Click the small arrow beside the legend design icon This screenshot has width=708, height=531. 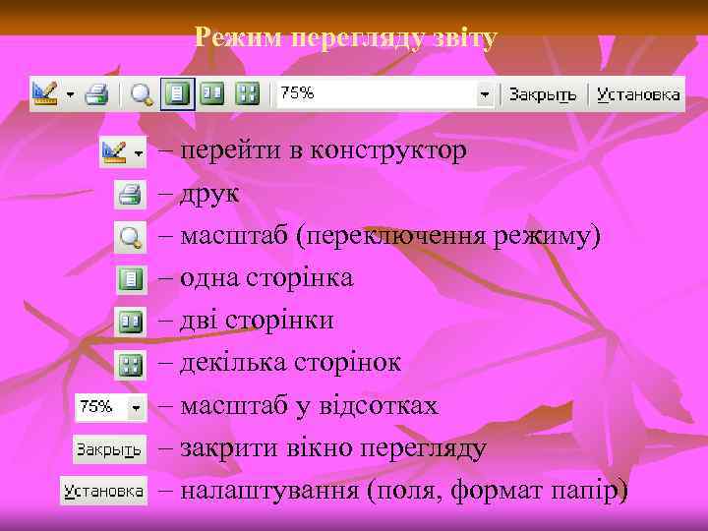click(x=139, y=153)
